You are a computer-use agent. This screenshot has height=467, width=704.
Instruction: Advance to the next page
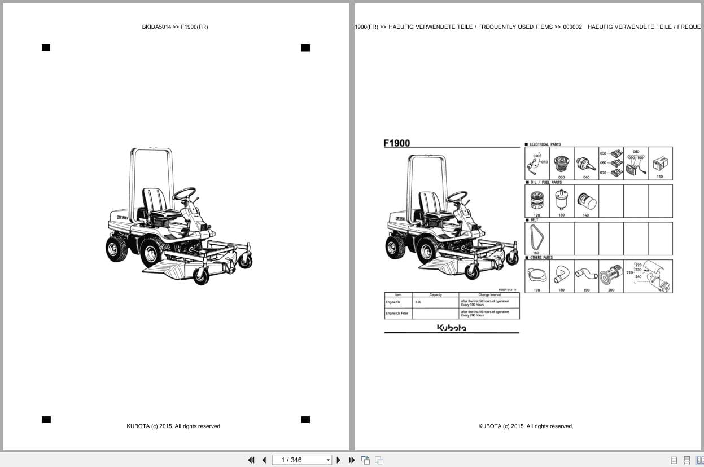pyautogui.click(x=338, y=460)
